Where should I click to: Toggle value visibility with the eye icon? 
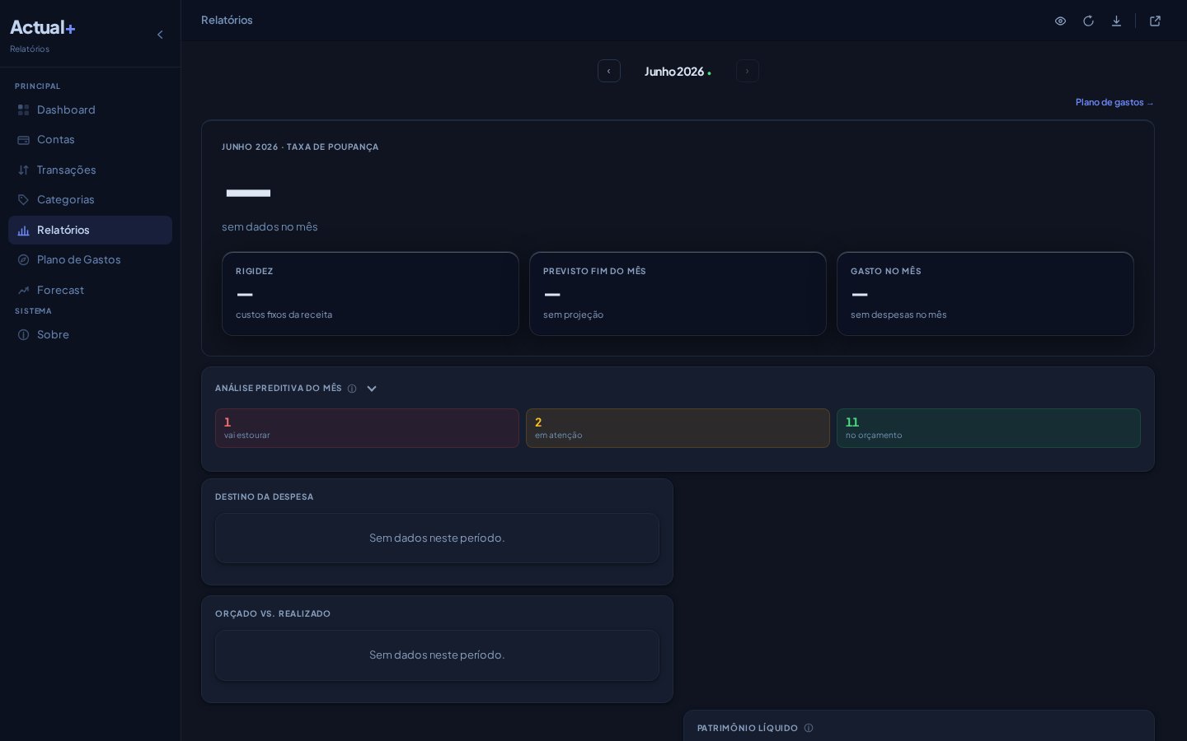point(1061,21)
